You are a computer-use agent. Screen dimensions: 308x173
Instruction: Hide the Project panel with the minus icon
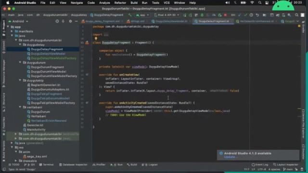tap(76, 21)
